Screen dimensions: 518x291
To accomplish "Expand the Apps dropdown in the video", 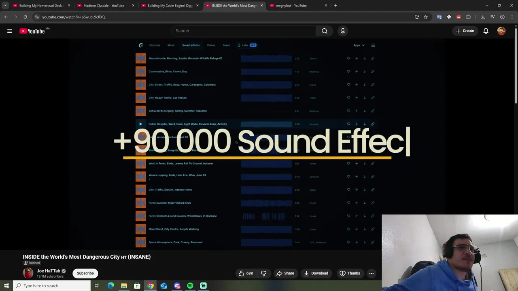I will click(x=359, y=45).
